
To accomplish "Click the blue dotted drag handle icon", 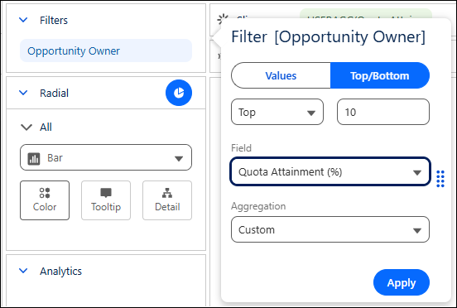I will tap(440, 179).
